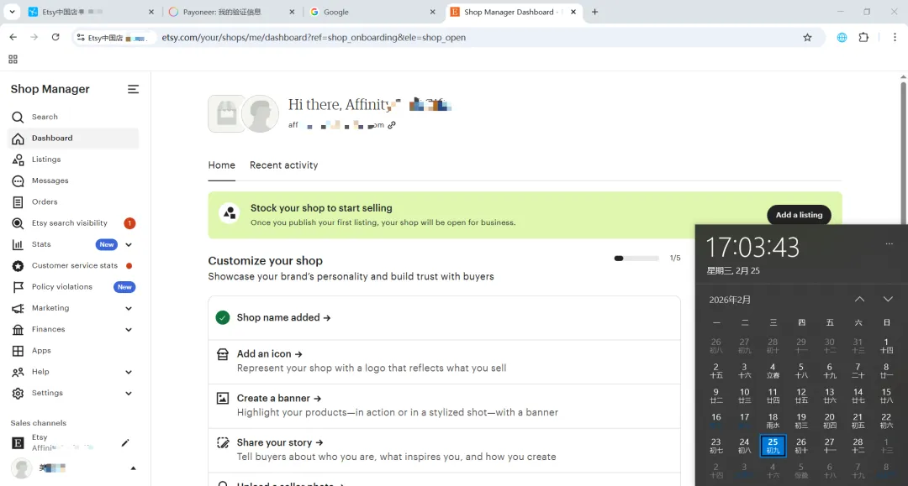Open a new browser tab
Screen dimensions: 908x486
click(x=594, y=12)
